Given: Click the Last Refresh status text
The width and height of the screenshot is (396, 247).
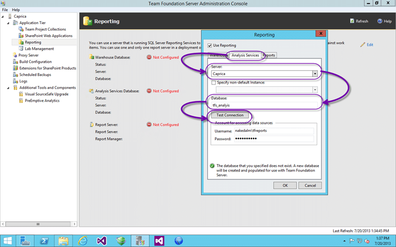Looking at the screenshot, I should (361, 231).
